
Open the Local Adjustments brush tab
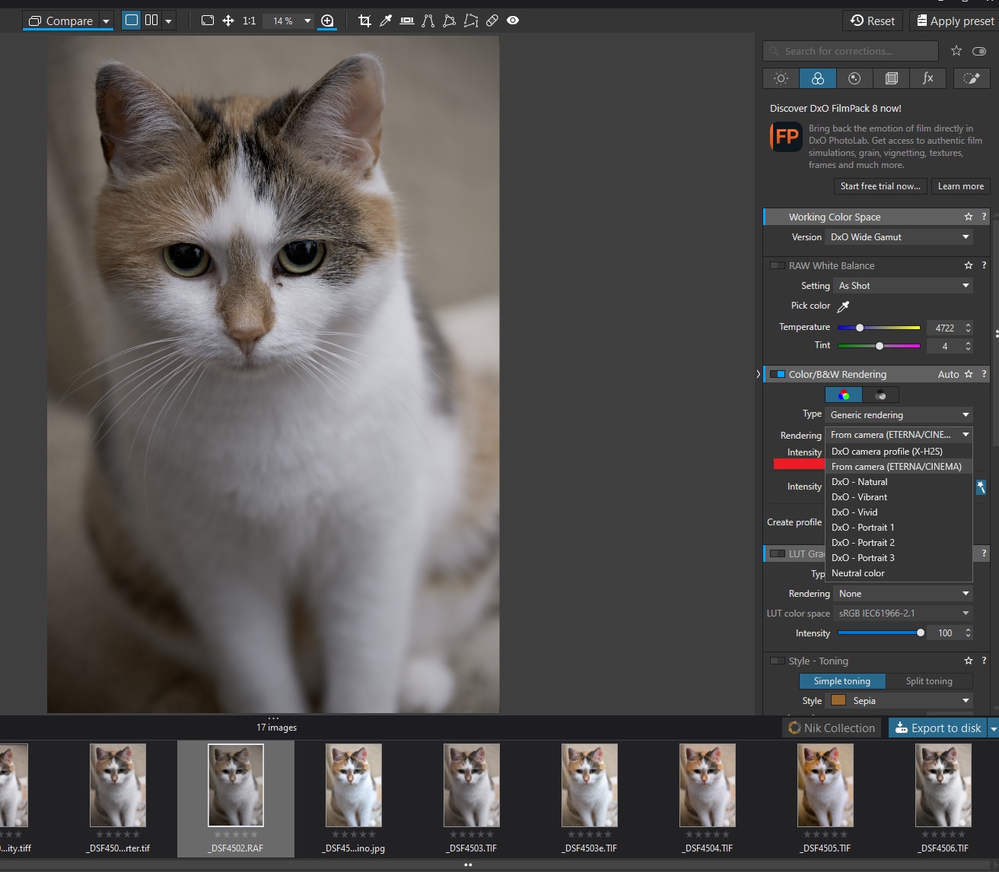tap(971, 78)
